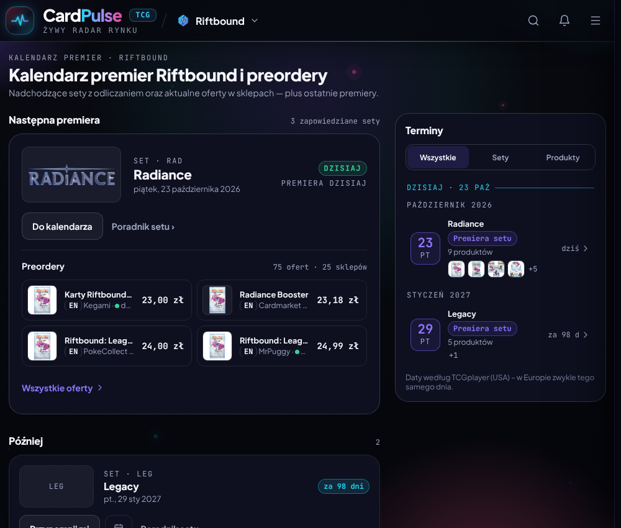Viewport: 621px width, 528px height.
Task: Open Karty Riftbound offer from Kegami
Action: pyautogui.click(x=107, y=300)
